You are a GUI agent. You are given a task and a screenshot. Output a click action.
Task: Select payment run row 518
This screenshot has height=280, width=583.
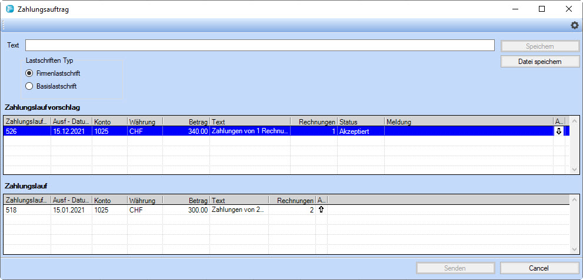click(118, 210)
